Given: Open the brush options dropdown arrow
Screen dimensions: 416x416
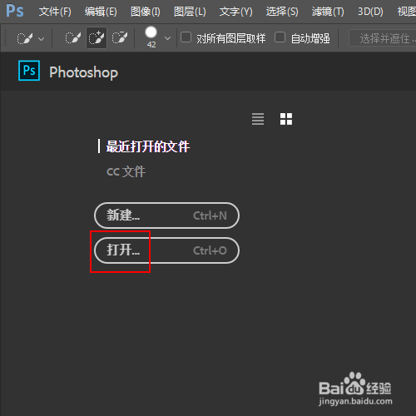Looking at the screenshot, I should click(x=167, y=38).
